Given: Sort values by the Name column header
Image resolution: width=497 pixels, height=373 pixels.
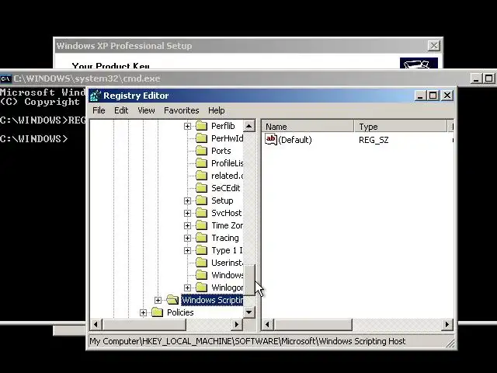Looking at the screenshot, I should point(308,126).
